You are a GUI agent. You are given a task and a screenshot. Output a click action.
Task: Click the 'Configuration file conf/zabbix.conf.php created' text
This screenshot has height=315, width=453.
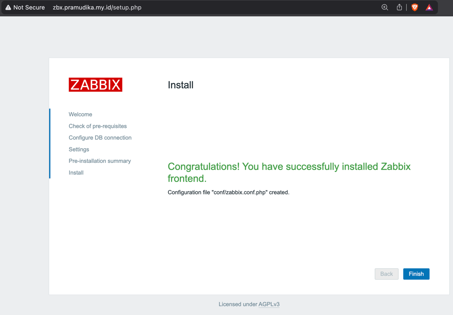pos(228,192)
